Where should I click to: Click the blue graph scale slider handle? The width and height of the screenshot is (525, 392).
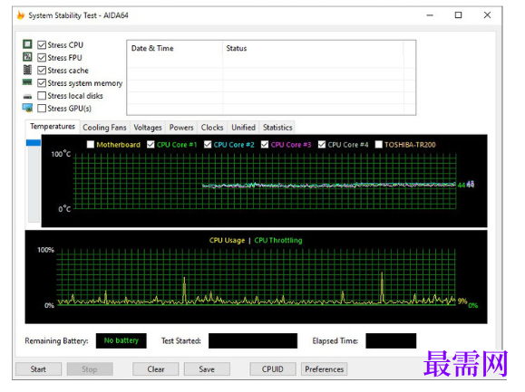point(34,143)
